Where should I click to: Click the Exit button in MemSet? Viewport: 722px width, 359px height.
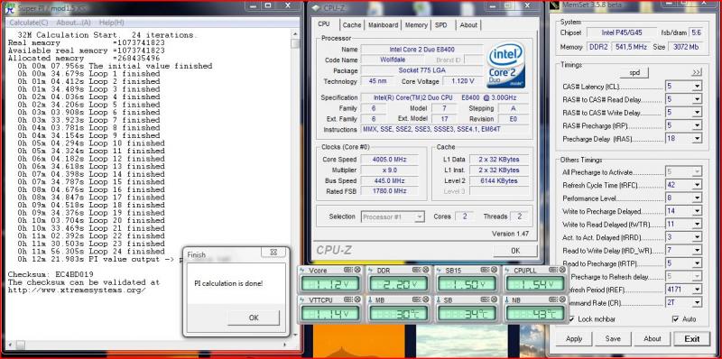pyautogui.click(x=691, y=339)
